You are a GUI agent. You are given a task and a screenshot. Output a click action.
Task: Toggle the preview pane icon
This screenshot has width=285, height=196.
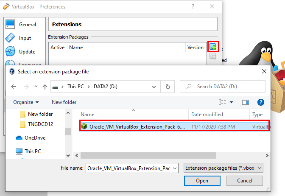pos(245,102)
